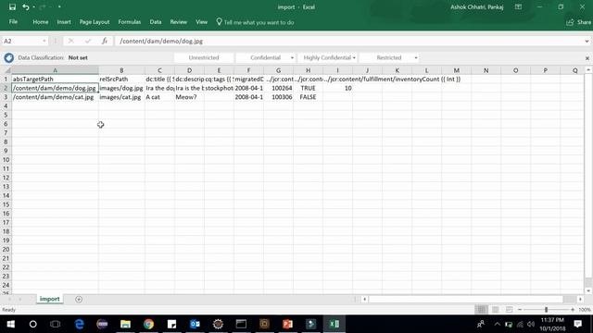
Task: Click the cell with 100306
Action: [278, 97]
